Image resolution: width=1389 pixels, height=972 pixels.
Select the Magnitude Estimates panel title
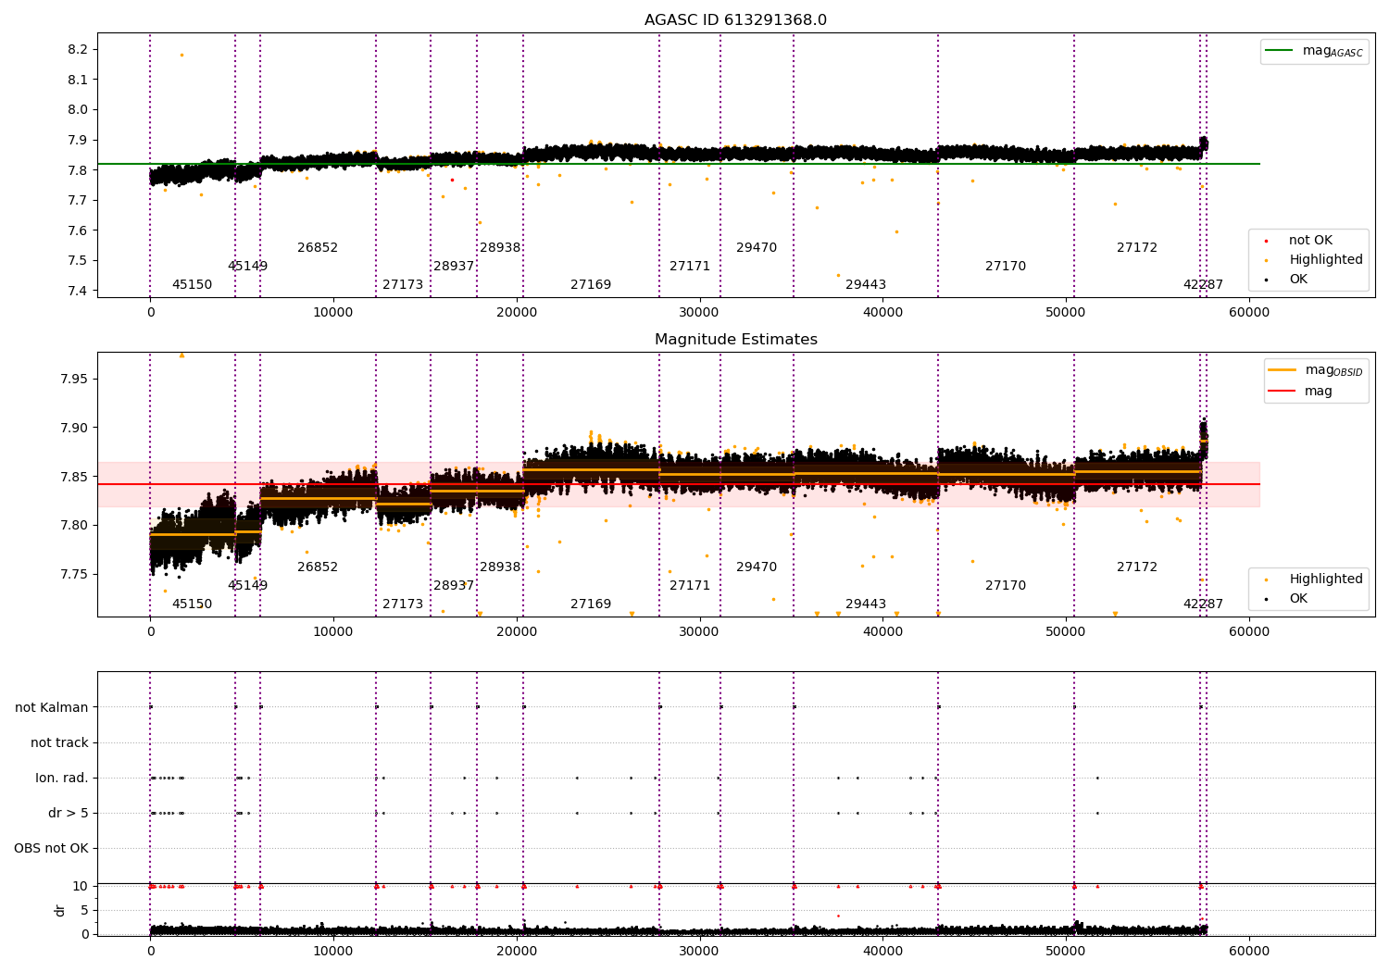[x=735, y=340]
